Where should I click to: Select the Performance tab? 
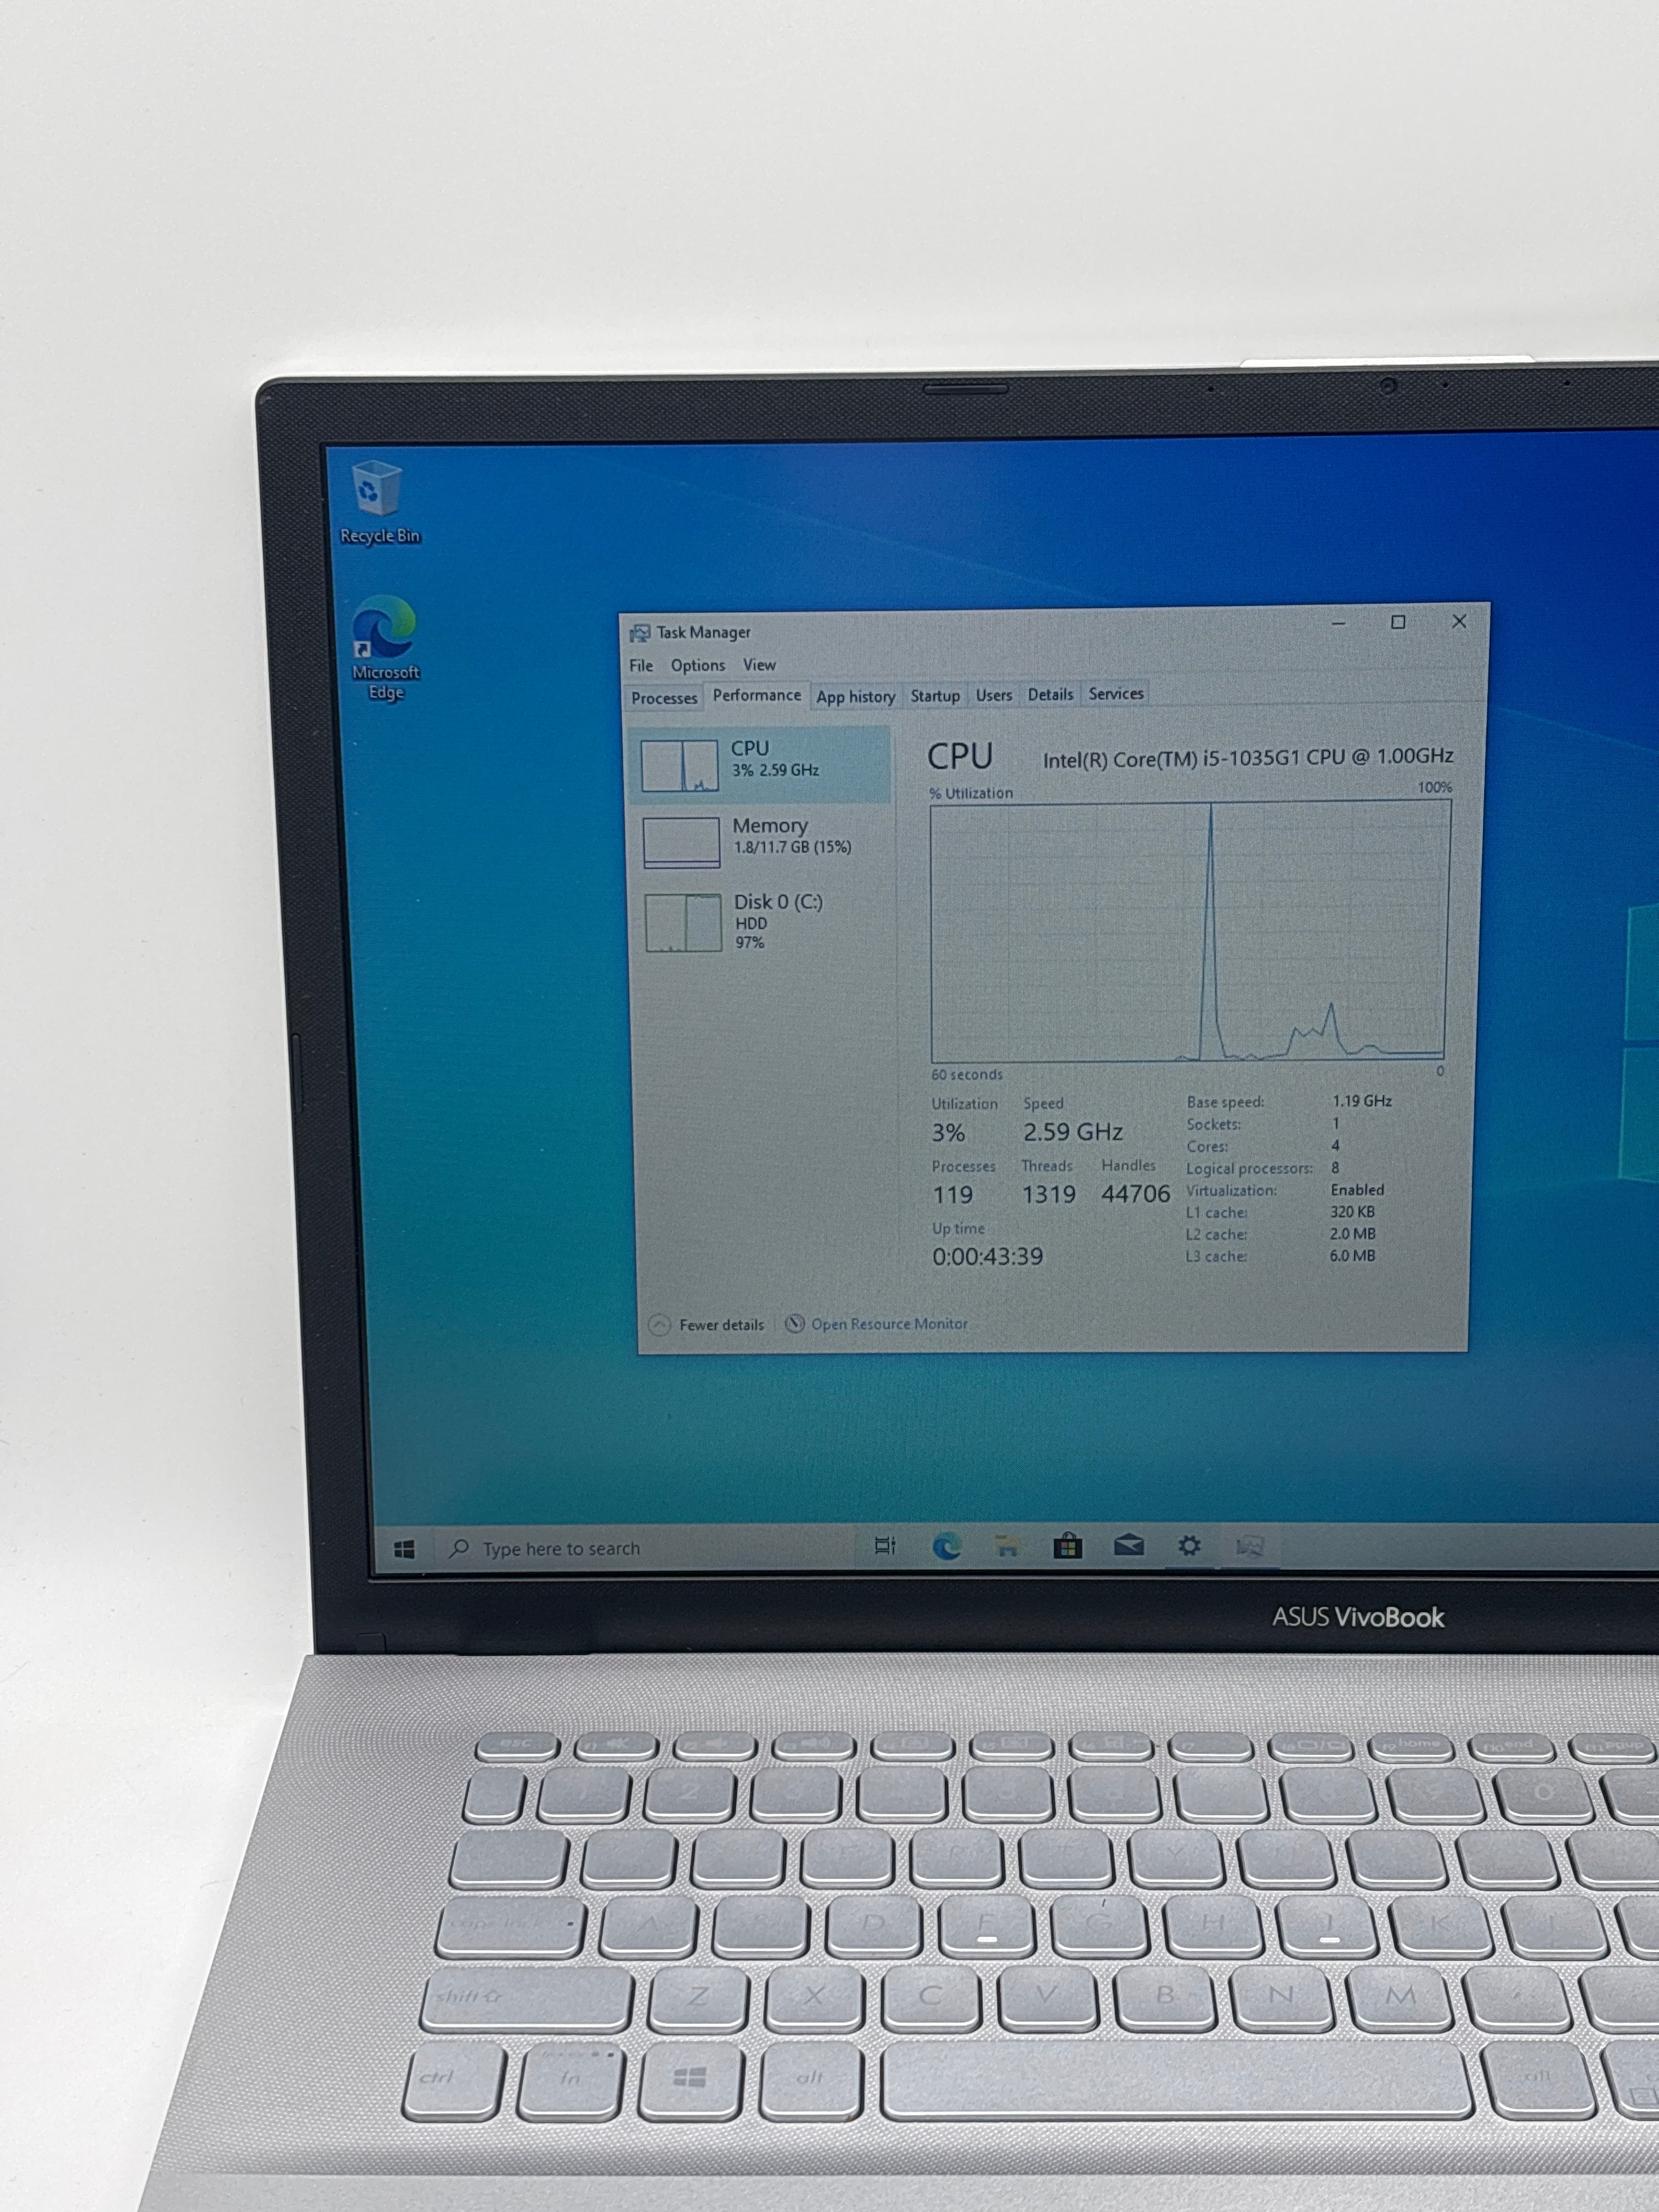757,695
